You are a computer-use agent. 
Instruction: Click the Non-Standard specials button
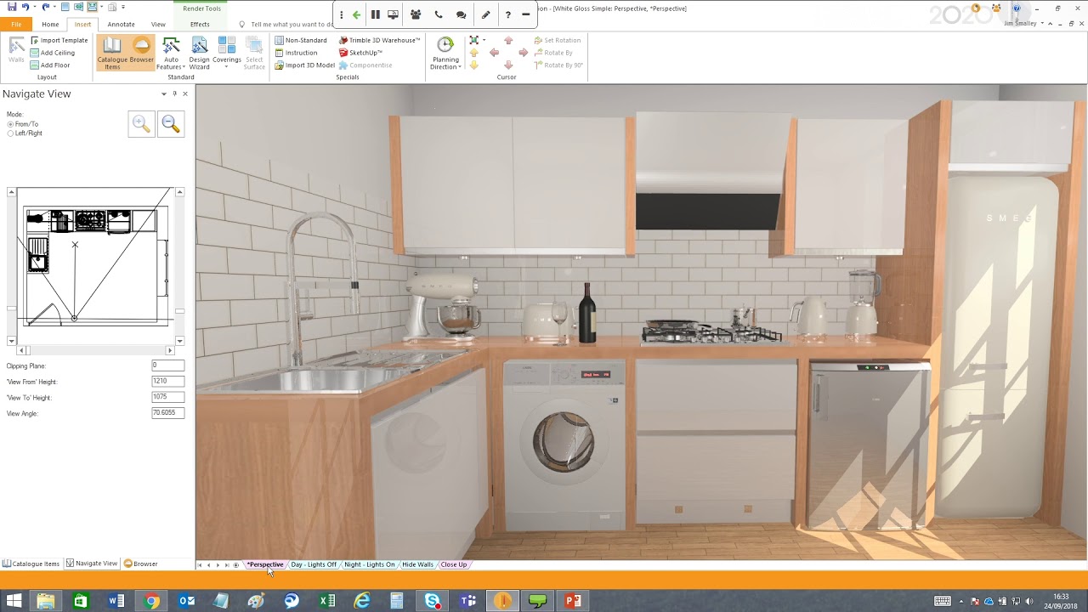click(x=301, y=40)
